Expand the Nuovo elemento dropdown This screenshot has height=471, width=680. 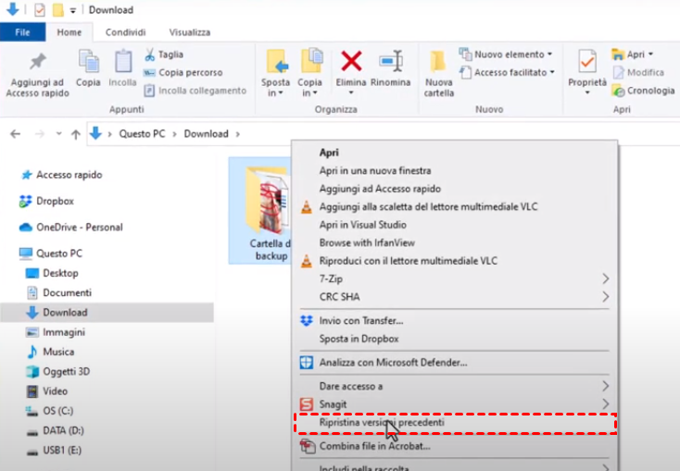tap(507, 55)
